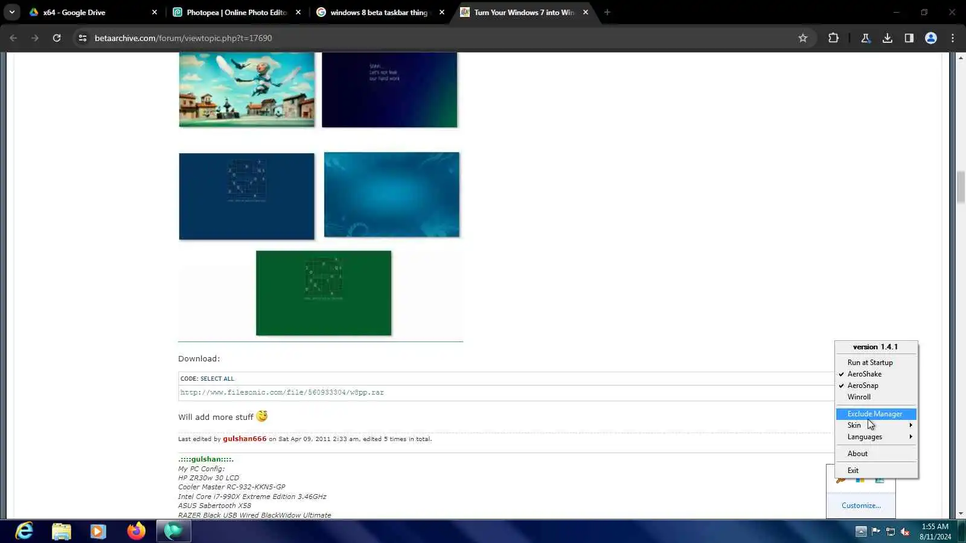This screenshot has width=966, height=543.
Task: Launch Internet Explorer from taskbar
Action: coord(24,531)
